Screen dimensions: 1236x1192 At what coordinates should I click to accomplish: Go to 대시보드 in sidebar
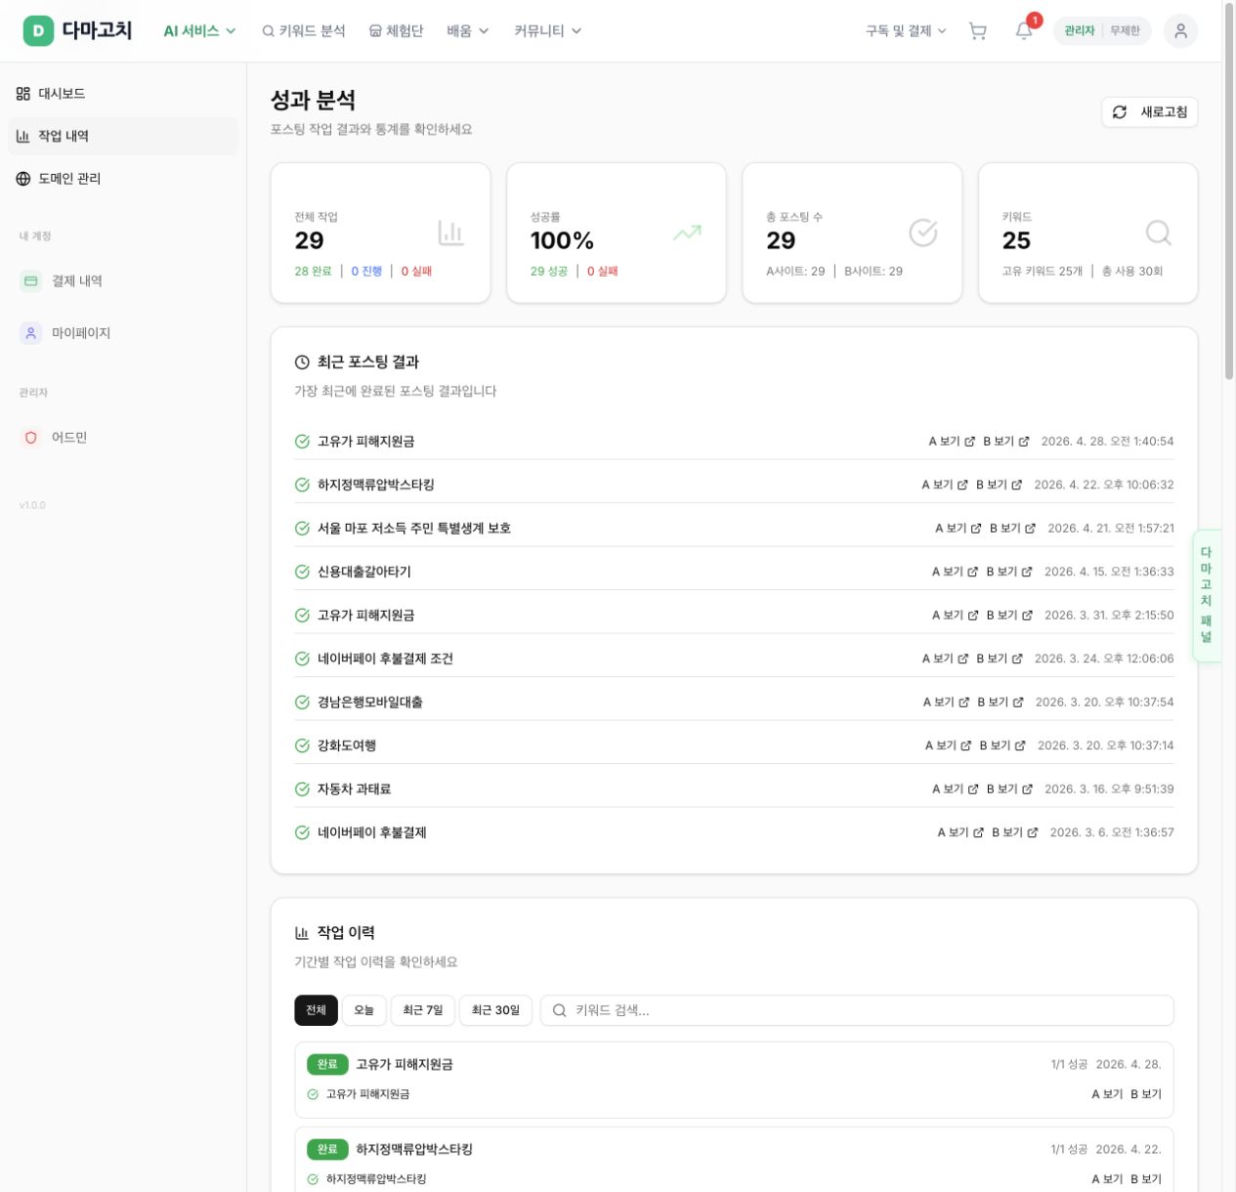pos(123,94)
